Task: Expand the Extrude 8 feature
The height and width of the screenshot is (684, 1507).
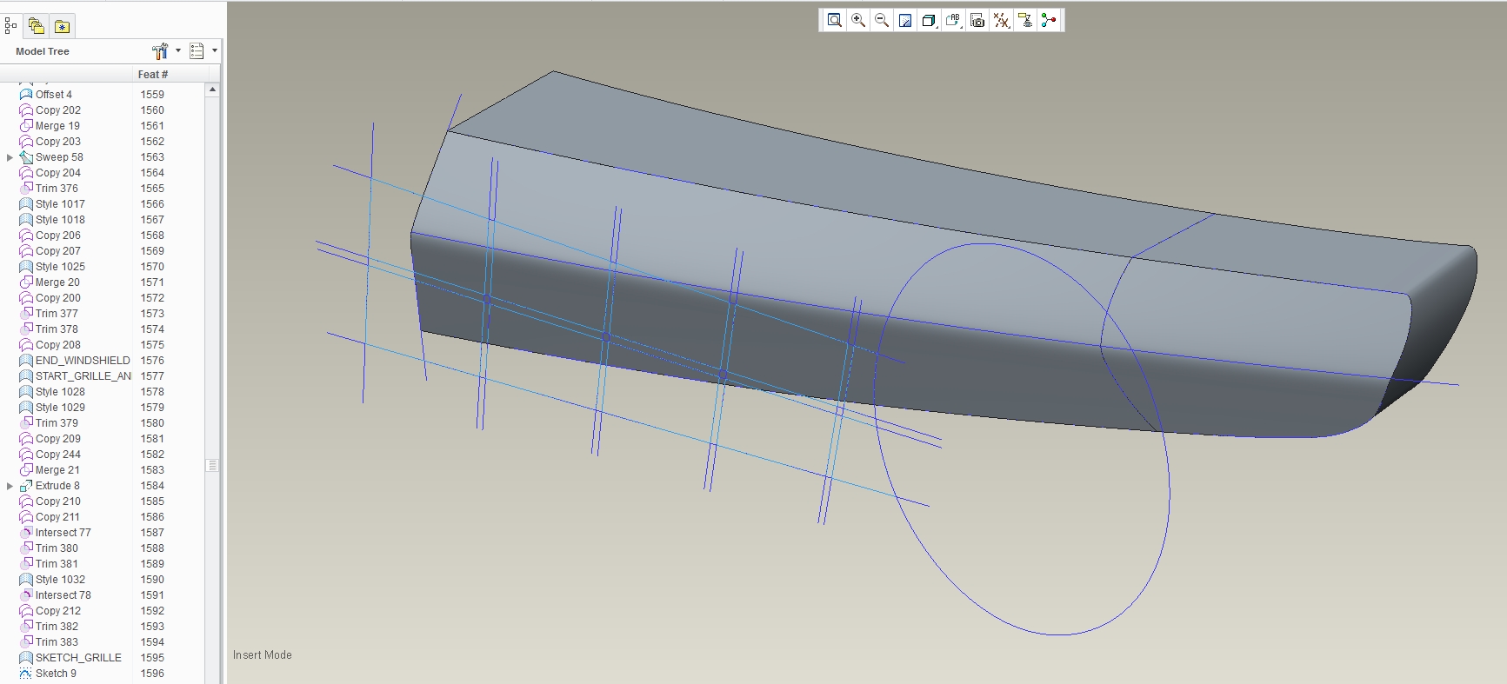Action: click(x=10, y=486)
